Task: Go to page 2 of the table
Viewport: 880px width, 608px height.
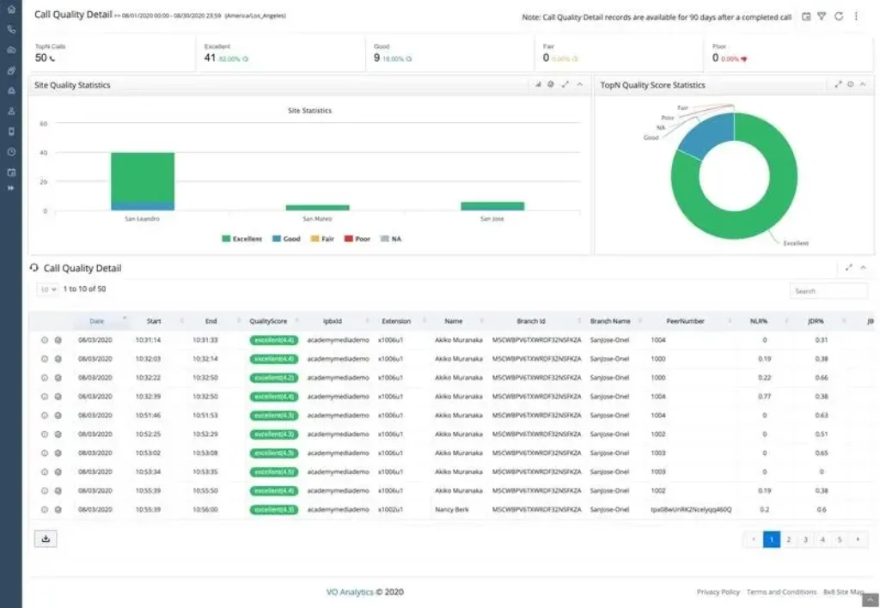Action: [x=787, y=539]
